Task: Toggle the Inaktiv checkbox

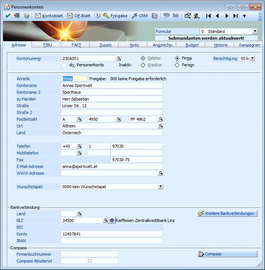Action: [114, 65]
